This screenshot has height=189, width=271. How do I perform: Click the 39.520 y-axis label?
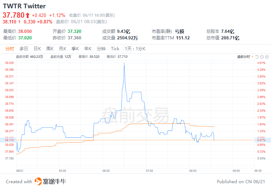click(9, 63)
